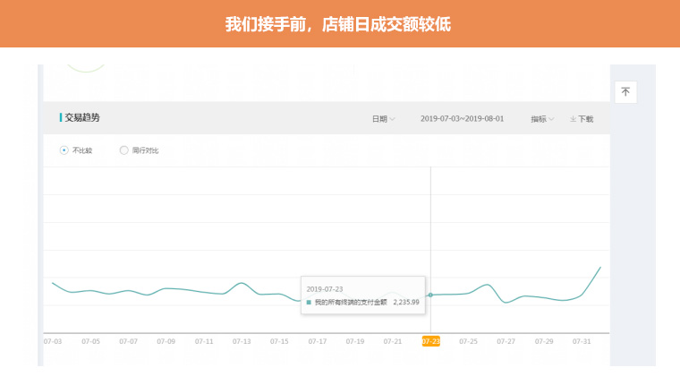
Task: Click the 07-25 date axis label
Action: tap(469, 341)
